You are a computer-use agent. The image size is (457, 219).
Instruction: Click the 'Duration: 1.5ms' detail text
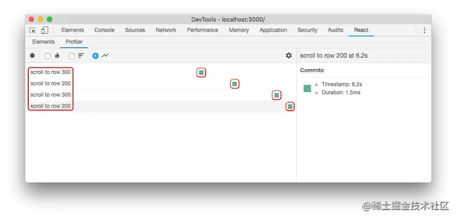point(341,93)
